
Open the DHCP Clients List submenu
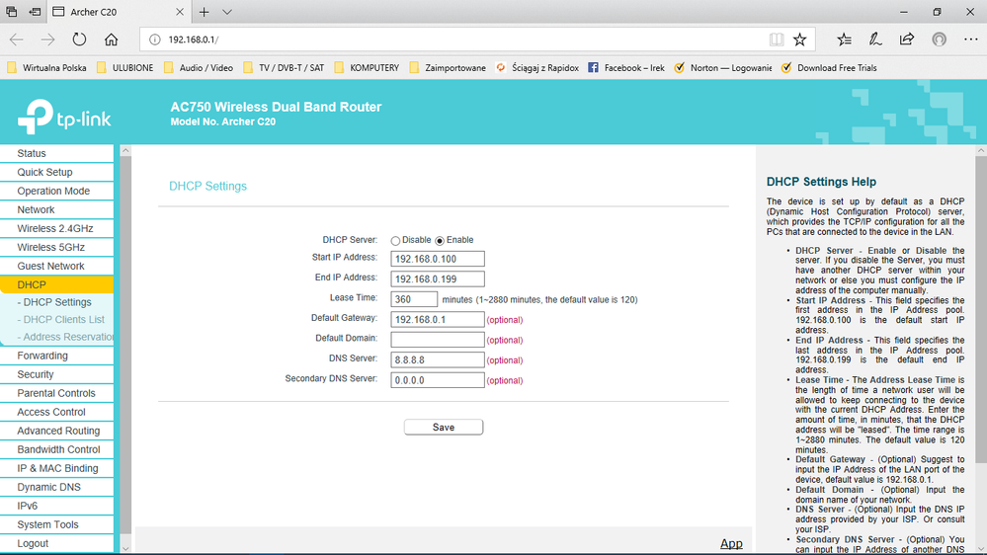(x=63, y=319)
